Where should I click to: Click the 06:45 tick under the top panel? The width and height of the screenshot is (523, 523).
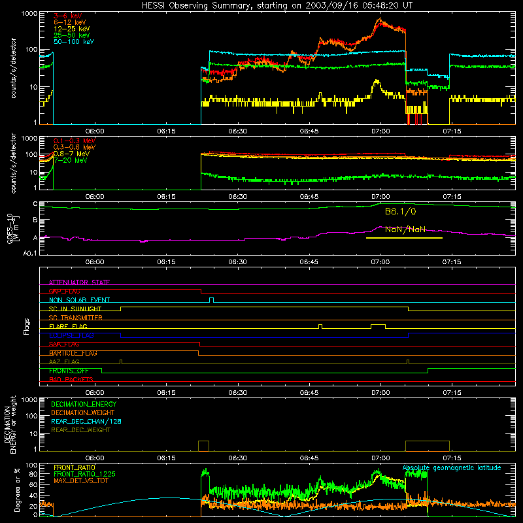(309, 131)
